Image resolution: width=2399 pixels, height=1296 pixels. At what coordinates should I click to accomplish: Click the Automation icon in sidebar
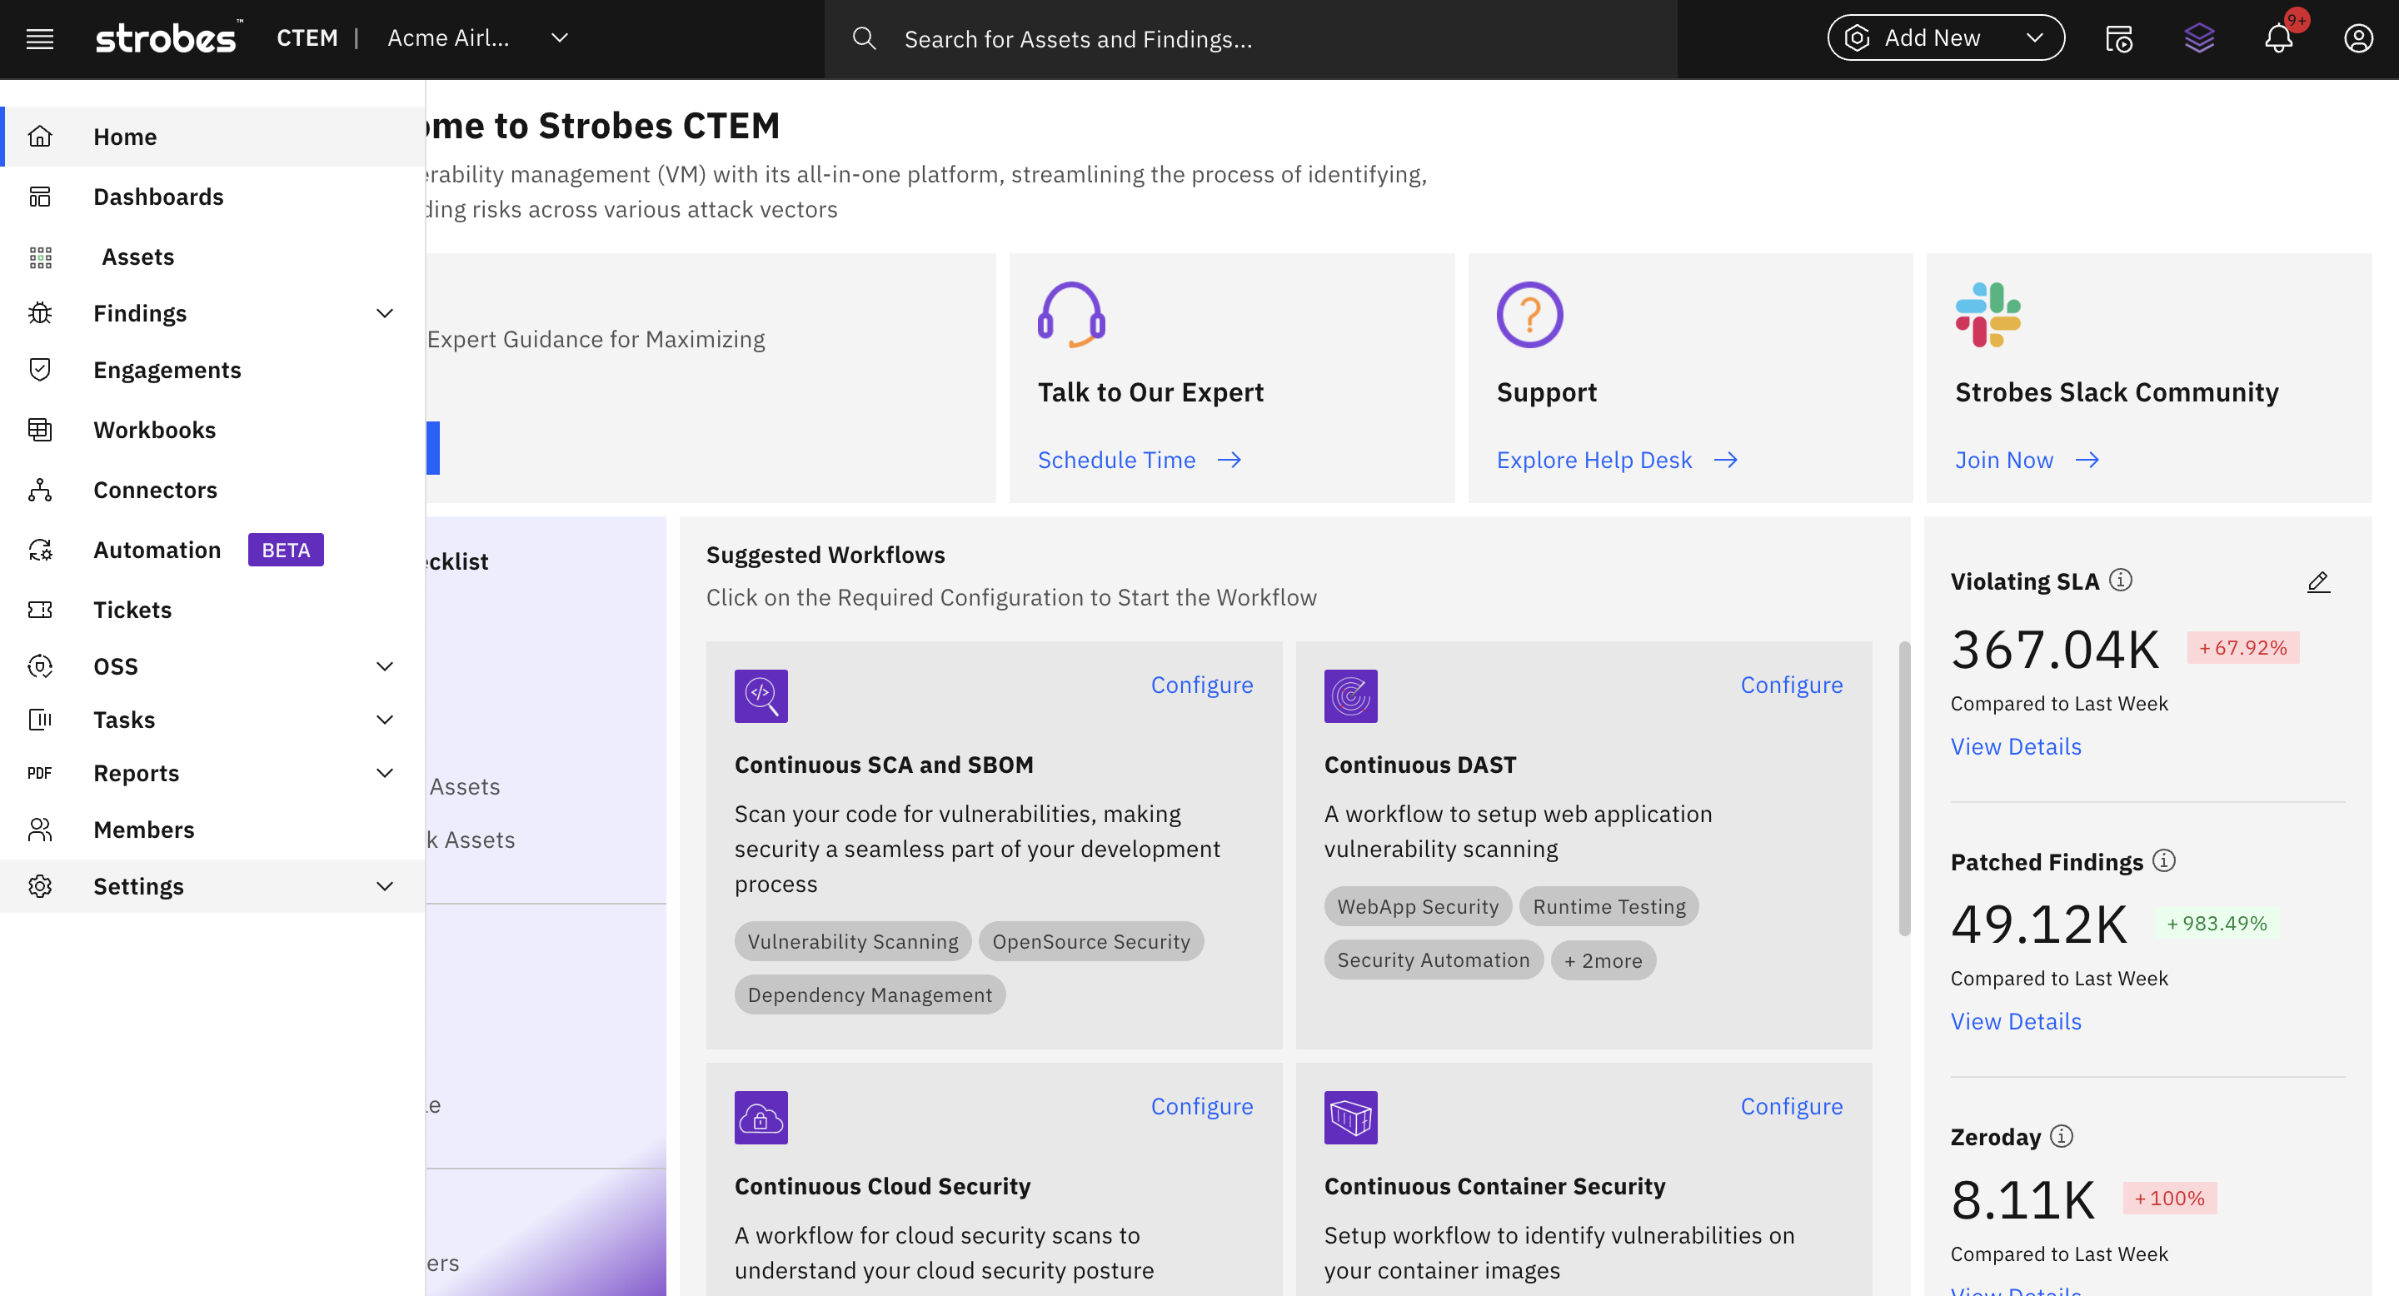pos(40,550)
